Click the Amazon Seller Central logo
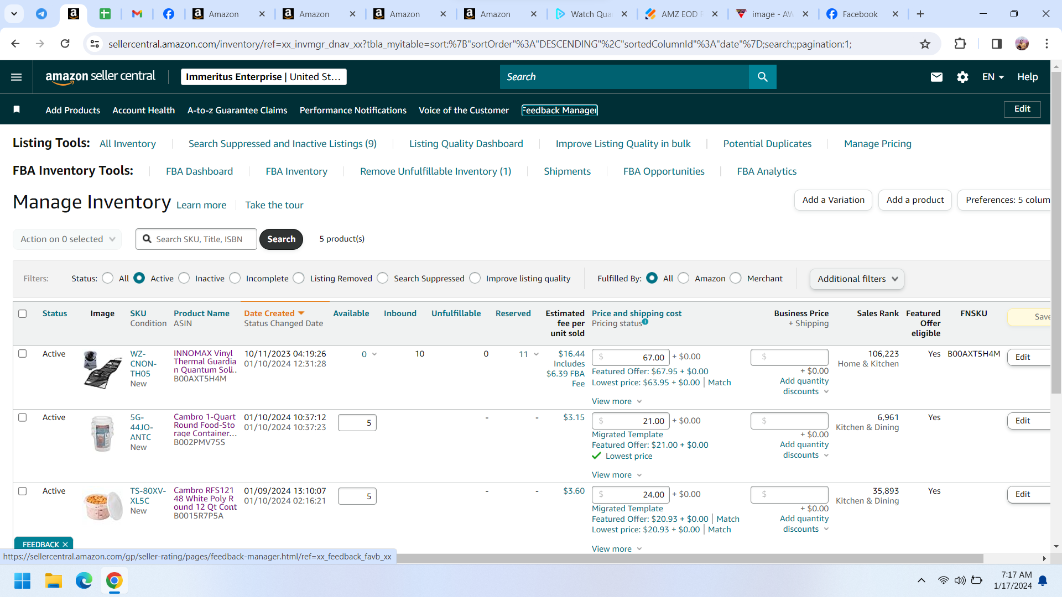 [x=100, y=77]
